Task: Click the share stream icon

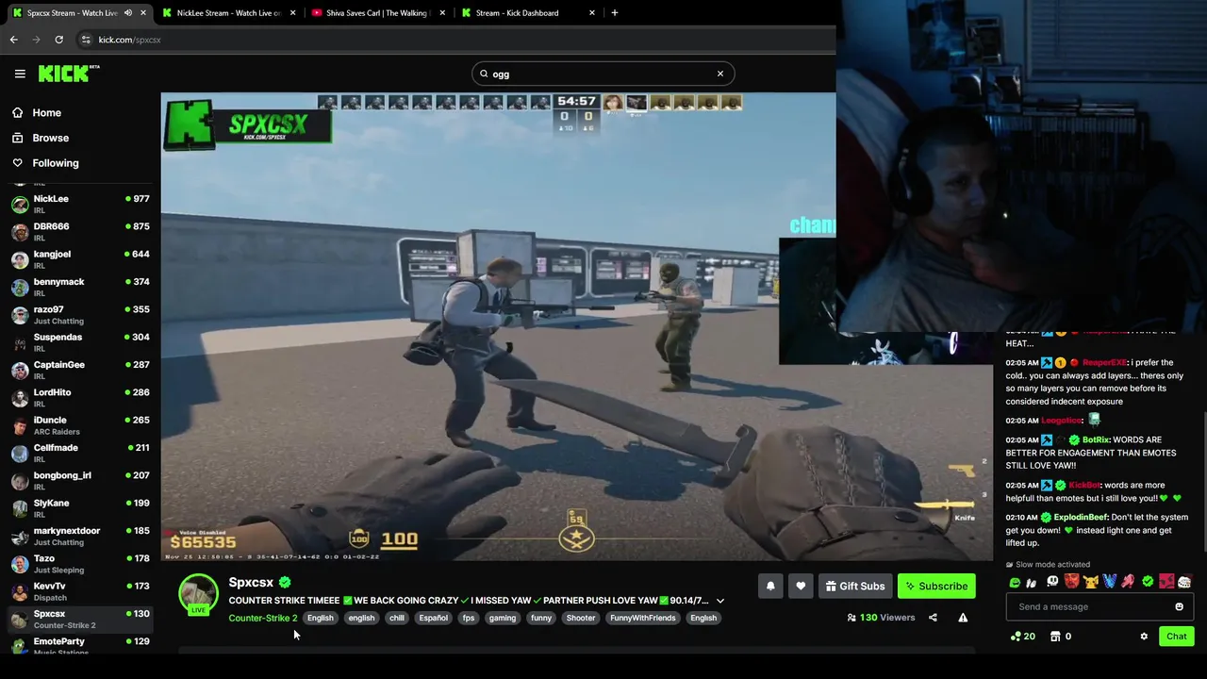Action: 933,618
